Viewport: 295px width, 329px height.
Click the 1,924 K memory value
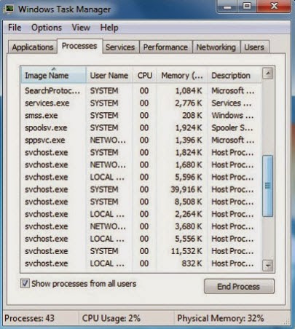click(x=189, y=128)
